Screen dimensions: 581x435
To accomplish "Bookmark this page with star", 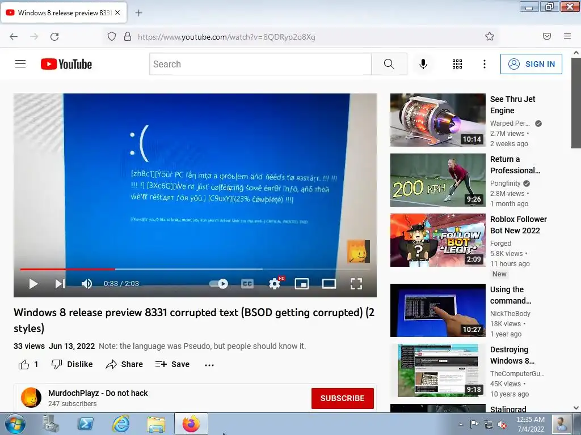I will [x=490, y=36].
